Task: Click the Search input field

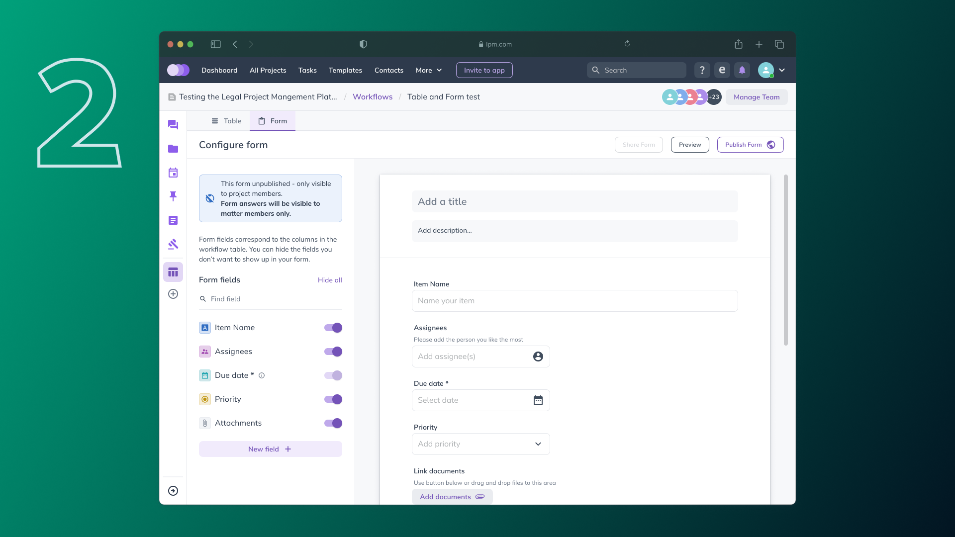Action: (637, 70)
